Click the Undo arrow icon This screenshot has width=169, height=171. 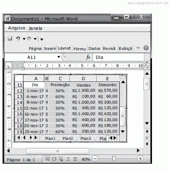tap(18, 38)
